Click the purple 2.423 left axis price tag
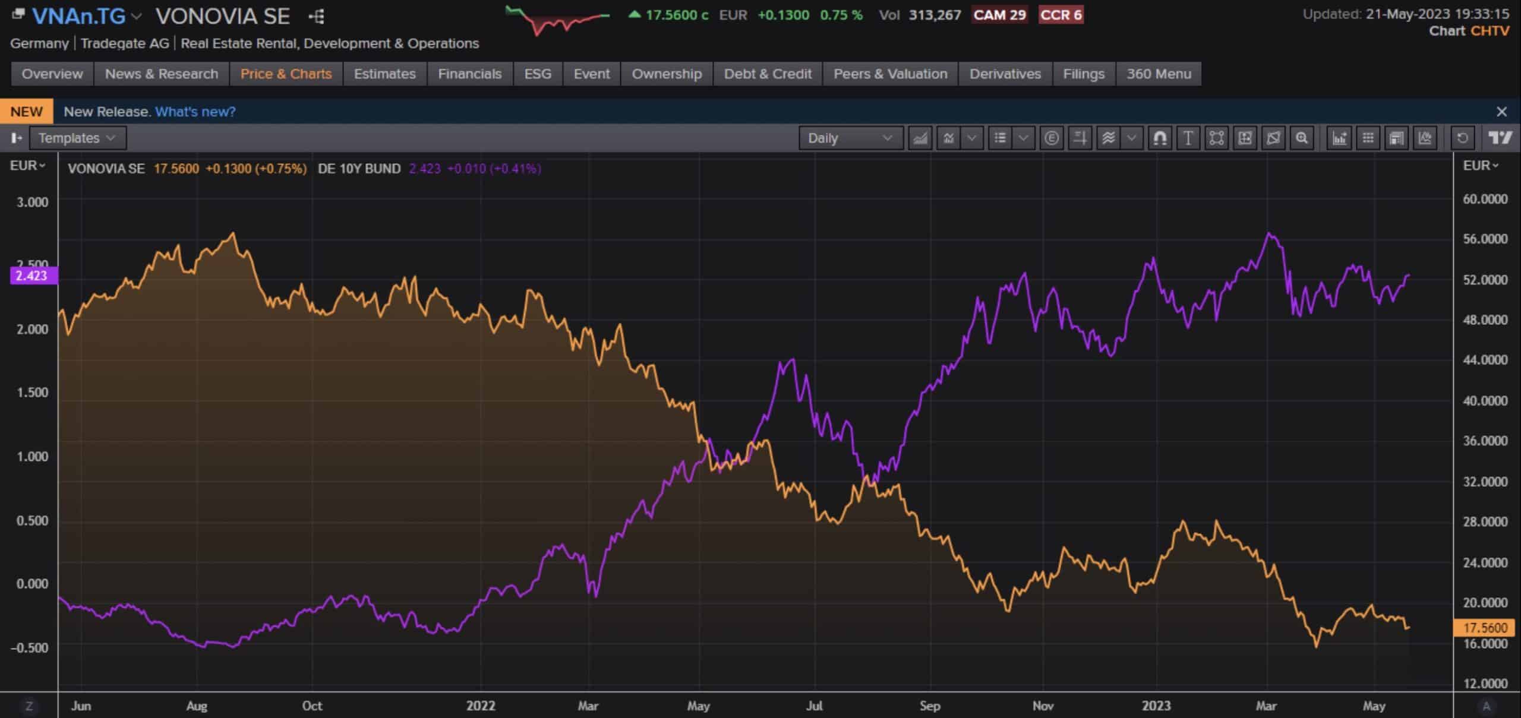1521x718 pixels. (x=33, y=276)
